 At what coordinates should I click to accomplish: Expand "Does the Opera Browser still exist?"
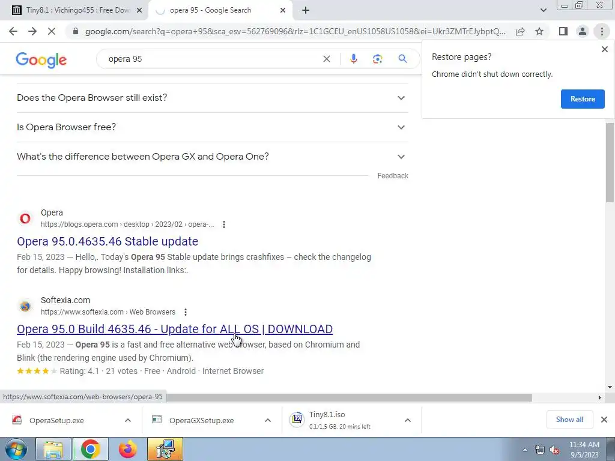[x=213, y=98]
